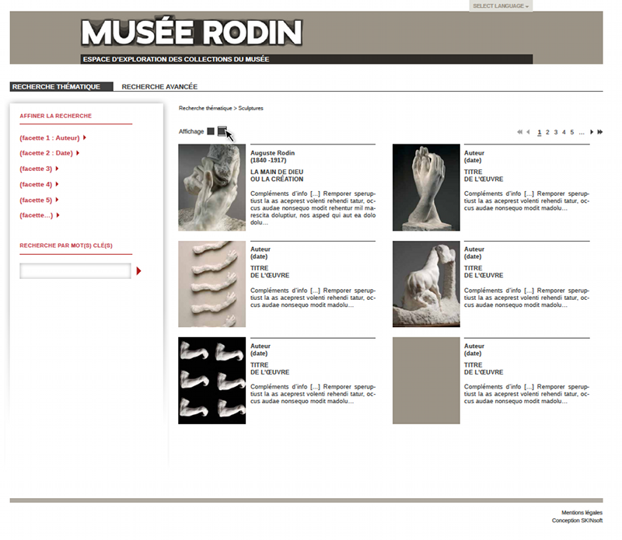Open Mentions légales footer link
Image resolution: width=622 pixels, height=540 pixels.
[582, 513]
